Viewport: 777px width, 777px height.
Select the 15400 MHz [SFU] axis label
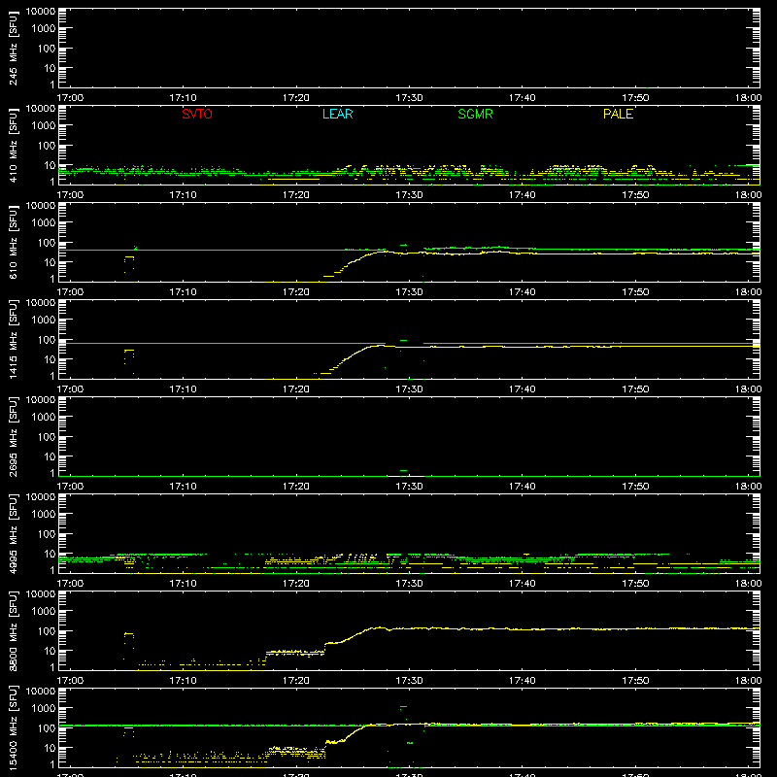click(x=14, y=727)
